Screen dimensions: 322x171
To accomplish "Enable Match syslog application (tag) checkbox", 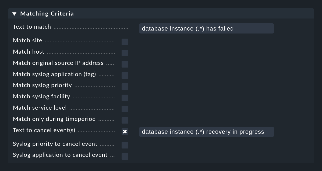I will (125, 76).
